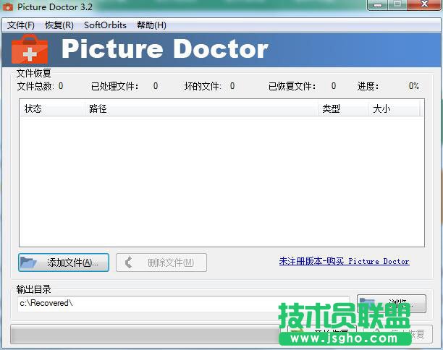Sort by the 大小 column header

[395, 108]
